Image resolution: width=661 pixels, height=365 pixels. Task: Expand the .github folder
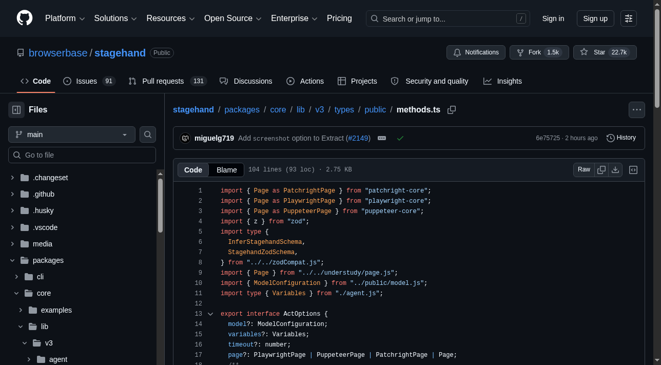pos(12,194)
